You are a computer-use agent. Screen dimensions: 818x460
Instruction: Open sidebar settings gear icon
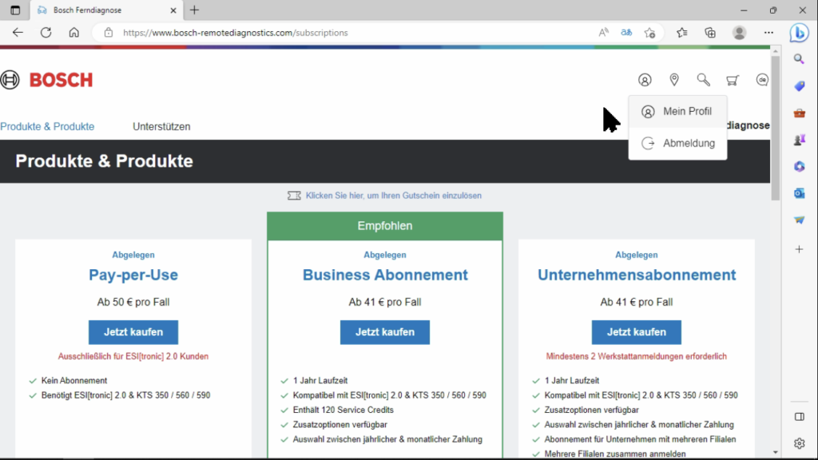[799, 443]
